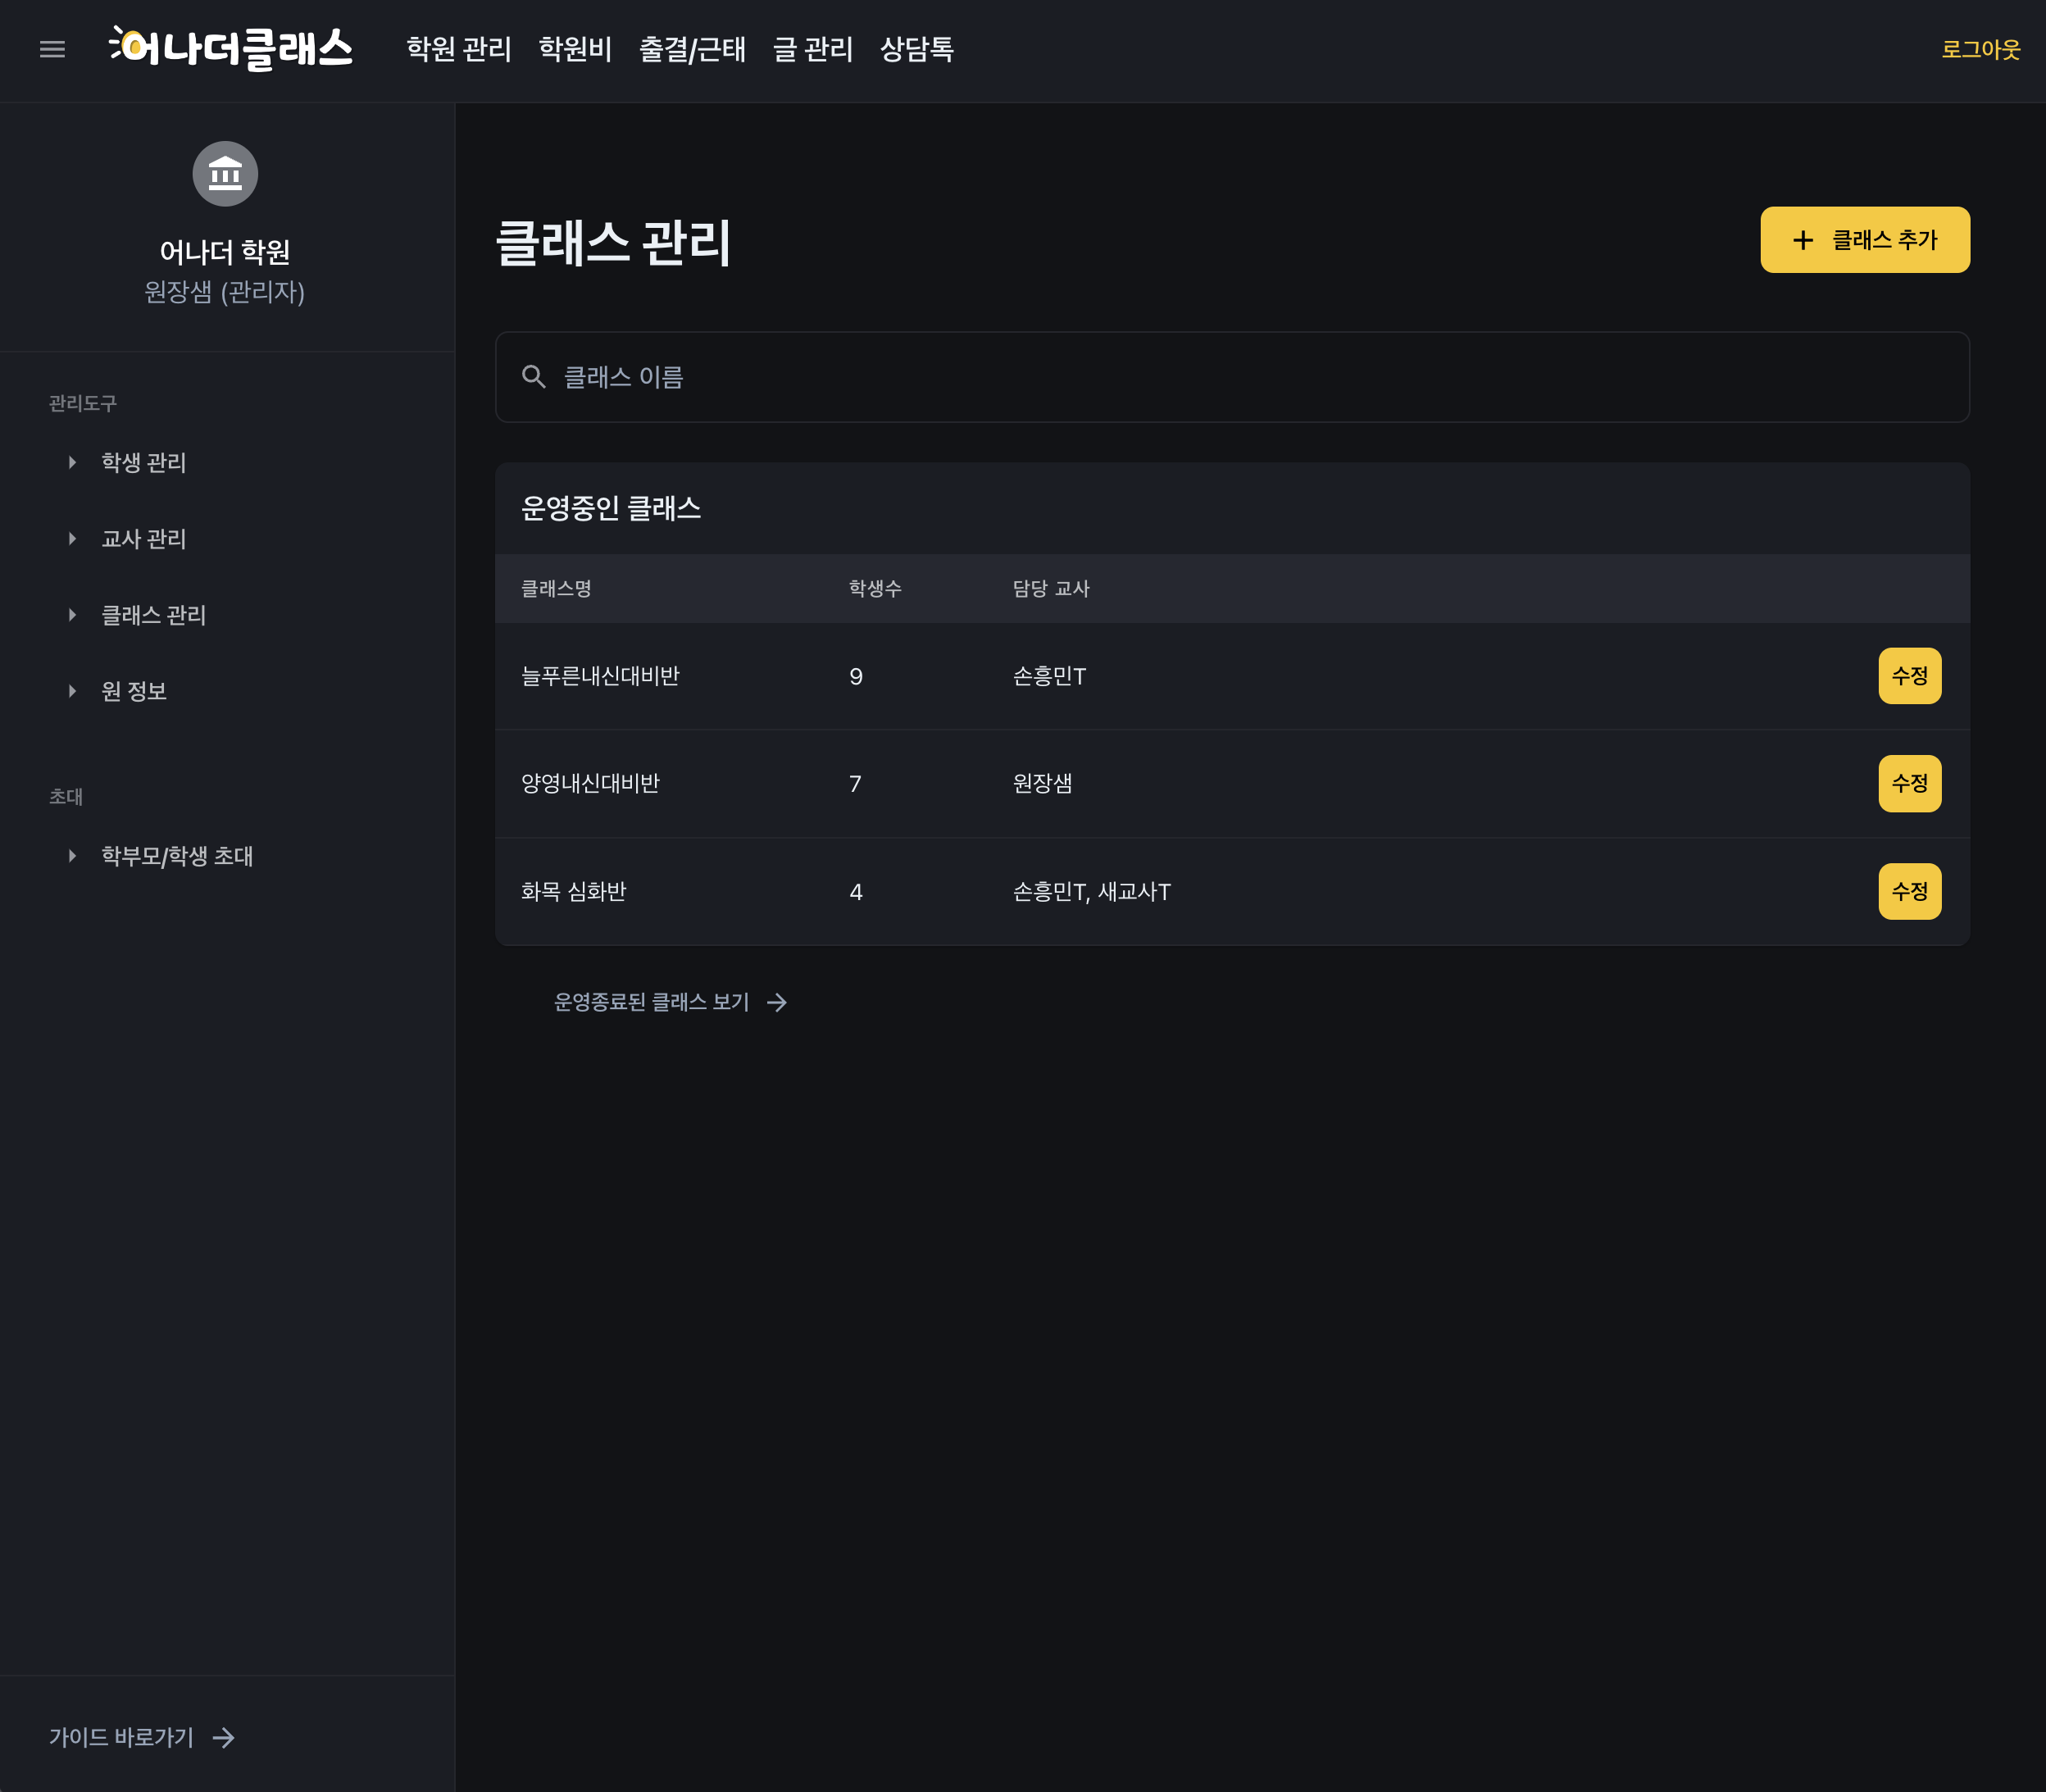
Task: Click the 담당 교사 column header
Action: 1051,588
